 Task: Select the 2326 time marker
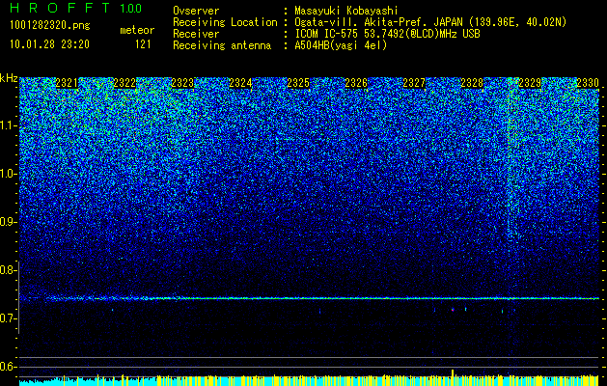tap(356, 83)
